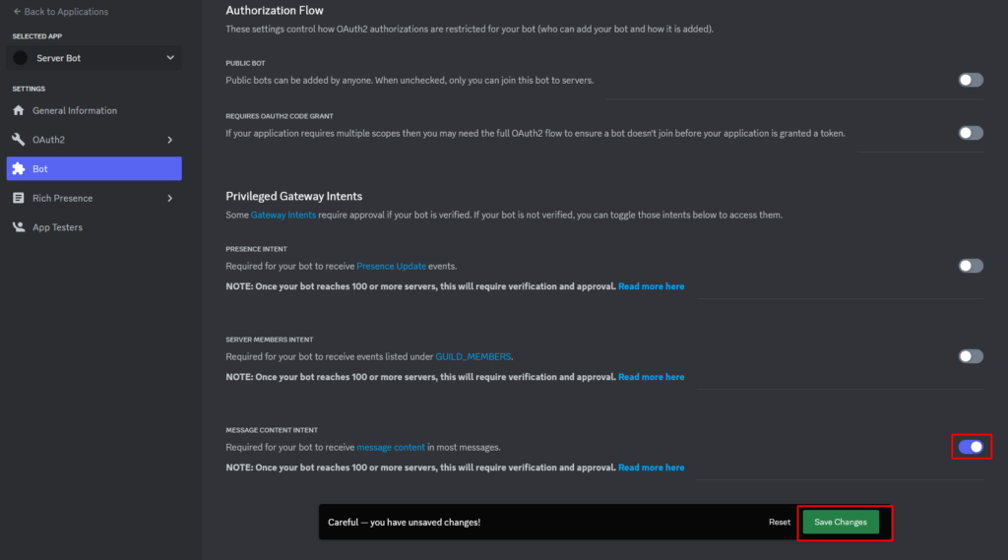The width and height of the screenshot is (1008, 560).
Task: Disable the Message Content Intent toggle
Action: pos(971,447)
